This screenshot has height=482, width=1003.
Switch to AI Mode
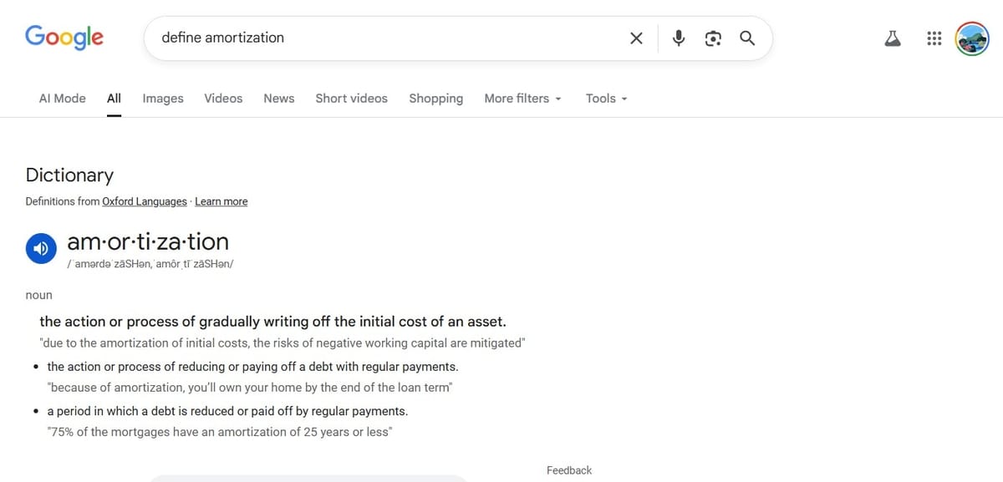tap(62, 98)
